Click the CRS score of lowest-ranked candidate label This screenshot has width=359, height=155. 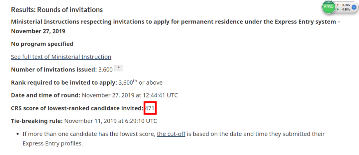[x=77, y=108]
